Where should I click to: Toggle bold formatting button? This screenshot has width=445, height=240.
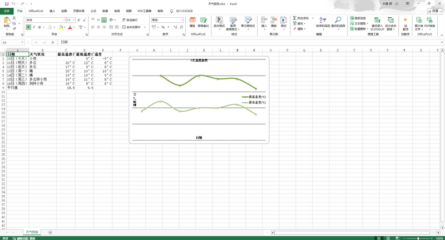coord(27,27)
